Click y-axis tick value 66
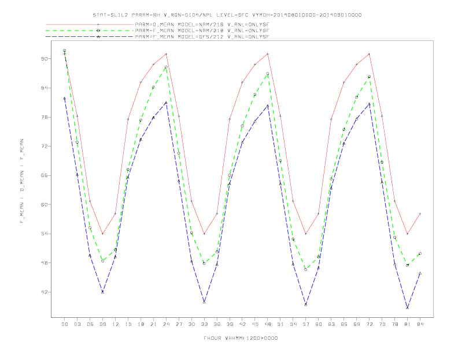The height and width of the screenshot is (353, 458). 44,175
